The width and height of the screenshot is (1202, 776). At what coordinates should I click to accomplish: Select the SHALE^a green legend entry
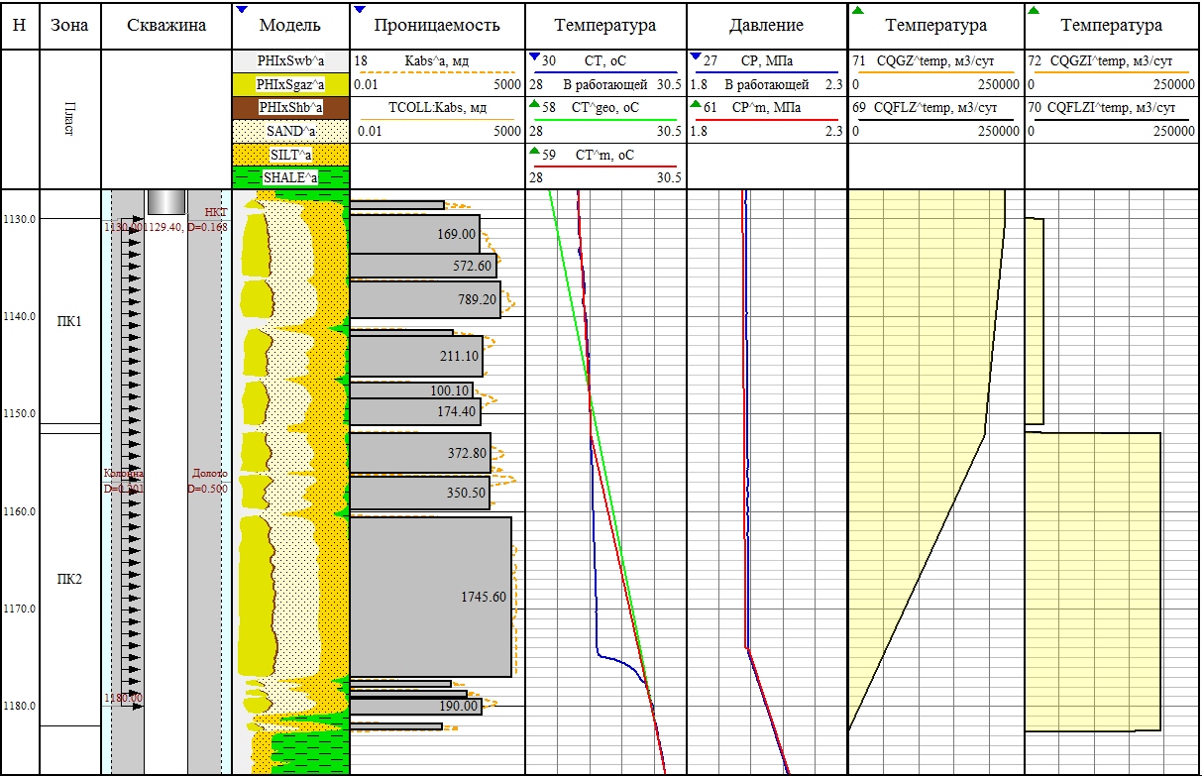pyautogui.click(x=291, y=177)
